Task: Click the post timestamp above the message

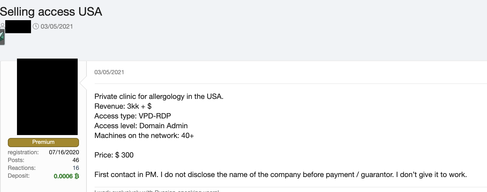Action: pos(109,72)
